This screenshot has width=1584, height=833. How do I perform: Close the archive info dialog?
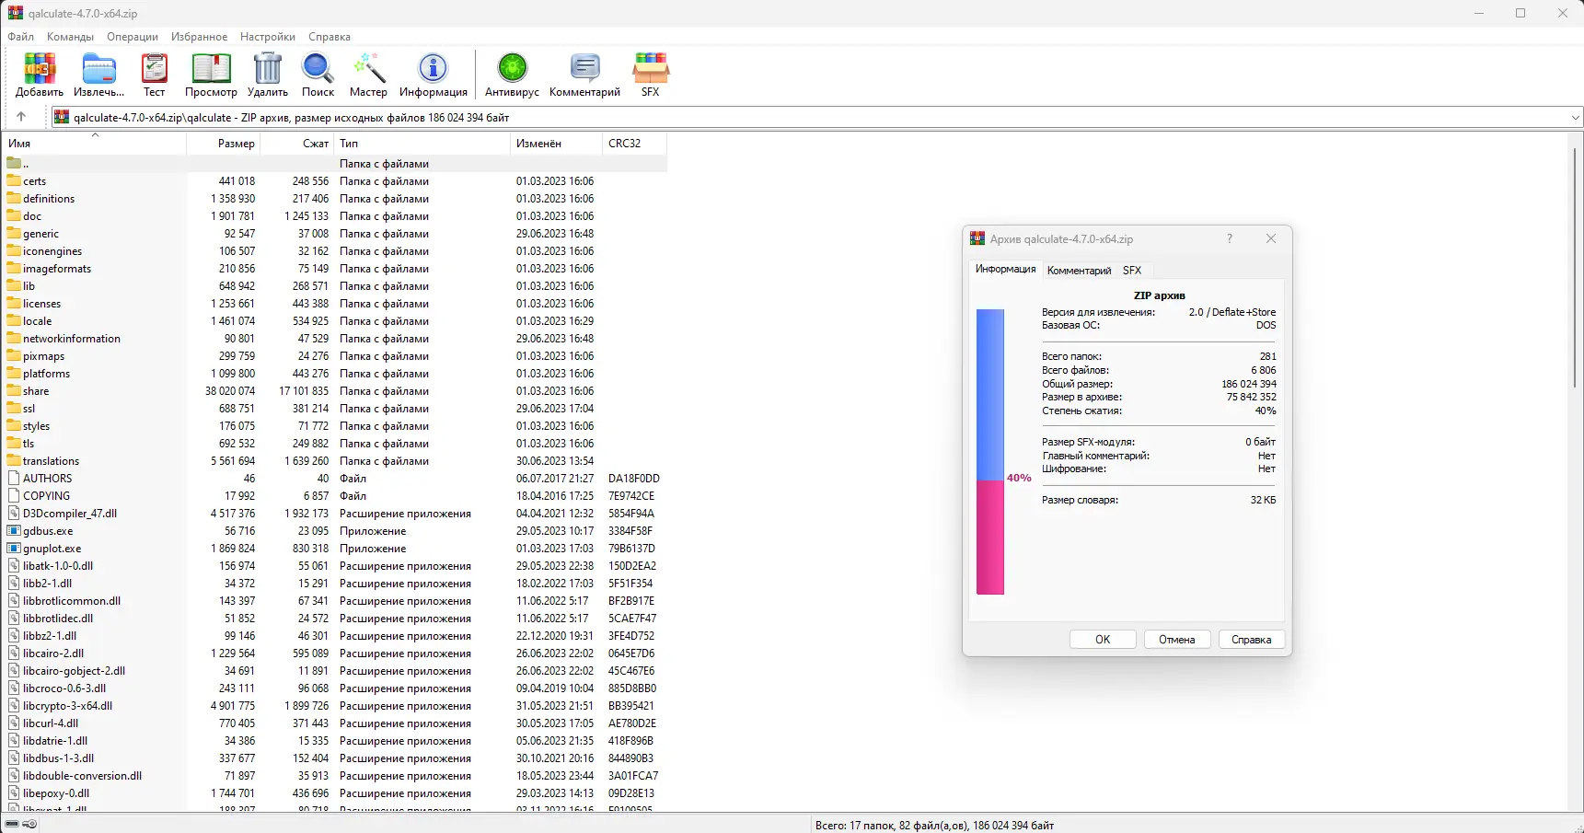pyautogui.click(x=1271, y=238)
